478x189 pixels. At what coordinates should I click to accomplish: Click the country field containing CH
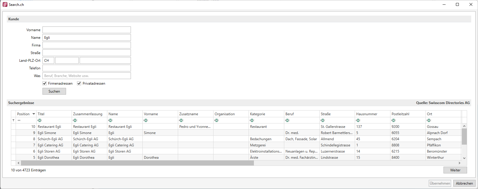48,61
